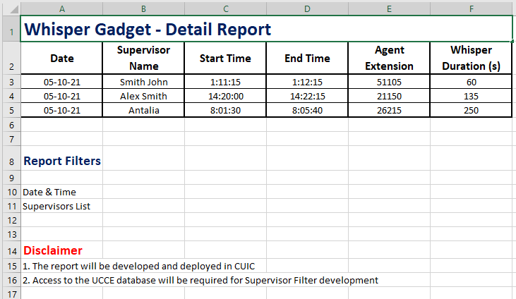This screenshot has height=299, width=516.
Task: Select row 14 header
Action: [11, 250]
